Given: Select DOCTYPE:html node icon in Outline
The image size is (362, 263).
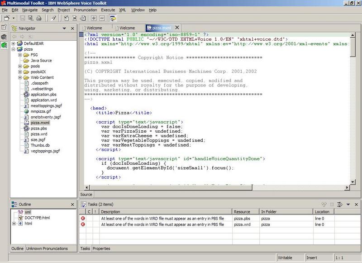Looking at the screenshot, I should click(21, 218).
